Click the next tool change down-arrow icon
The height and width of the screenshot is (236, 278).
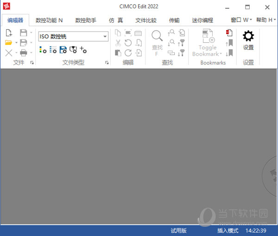coord(181,53)
